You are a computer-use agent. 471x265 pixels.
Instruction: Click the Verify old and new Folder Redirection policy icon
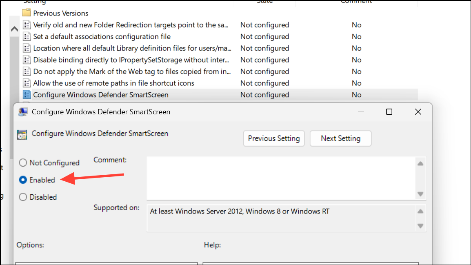tap(27, 24)
